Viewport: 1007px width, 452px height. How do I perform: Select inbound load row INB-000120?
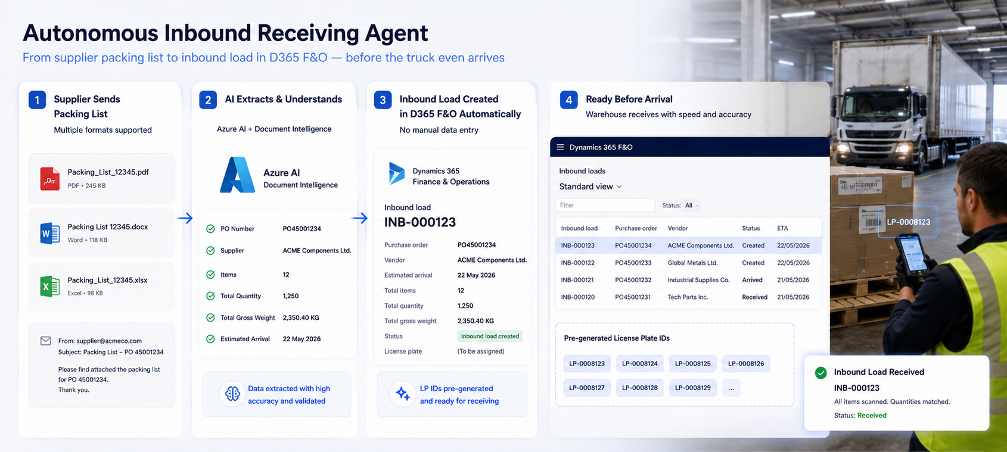click(688, 297)
